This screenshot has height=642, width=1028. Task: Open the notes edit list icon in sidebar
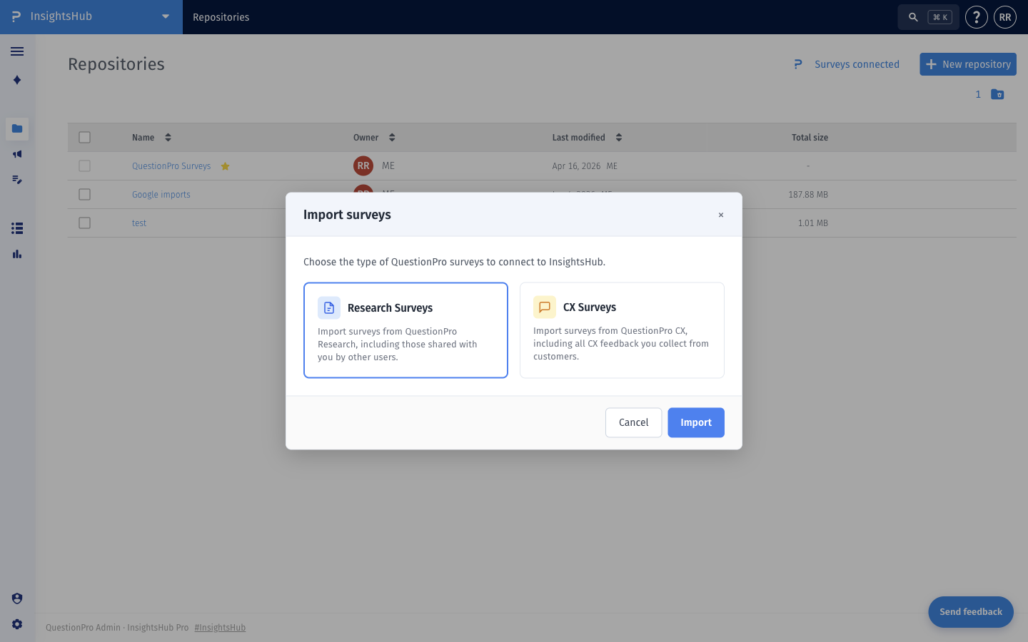pos(17,180)
